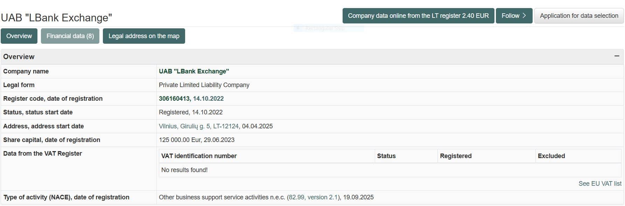Image resolution: width=625 pixels, height=206 pixels.
Task: Open Legal address on the map tab
Action: pos(144,36)
